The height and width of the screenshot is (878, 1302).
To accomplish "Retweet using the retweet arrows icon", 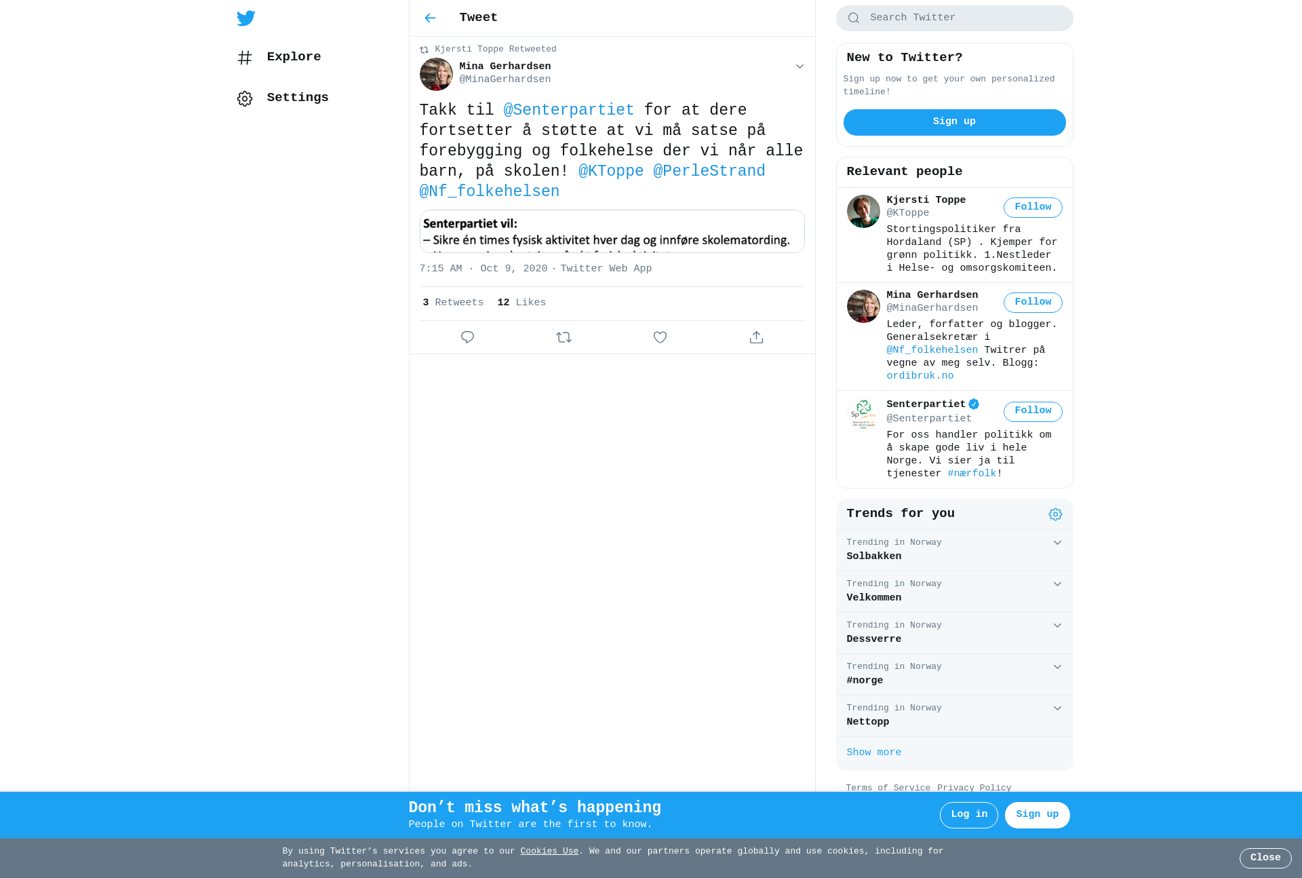I will point(564,337).
